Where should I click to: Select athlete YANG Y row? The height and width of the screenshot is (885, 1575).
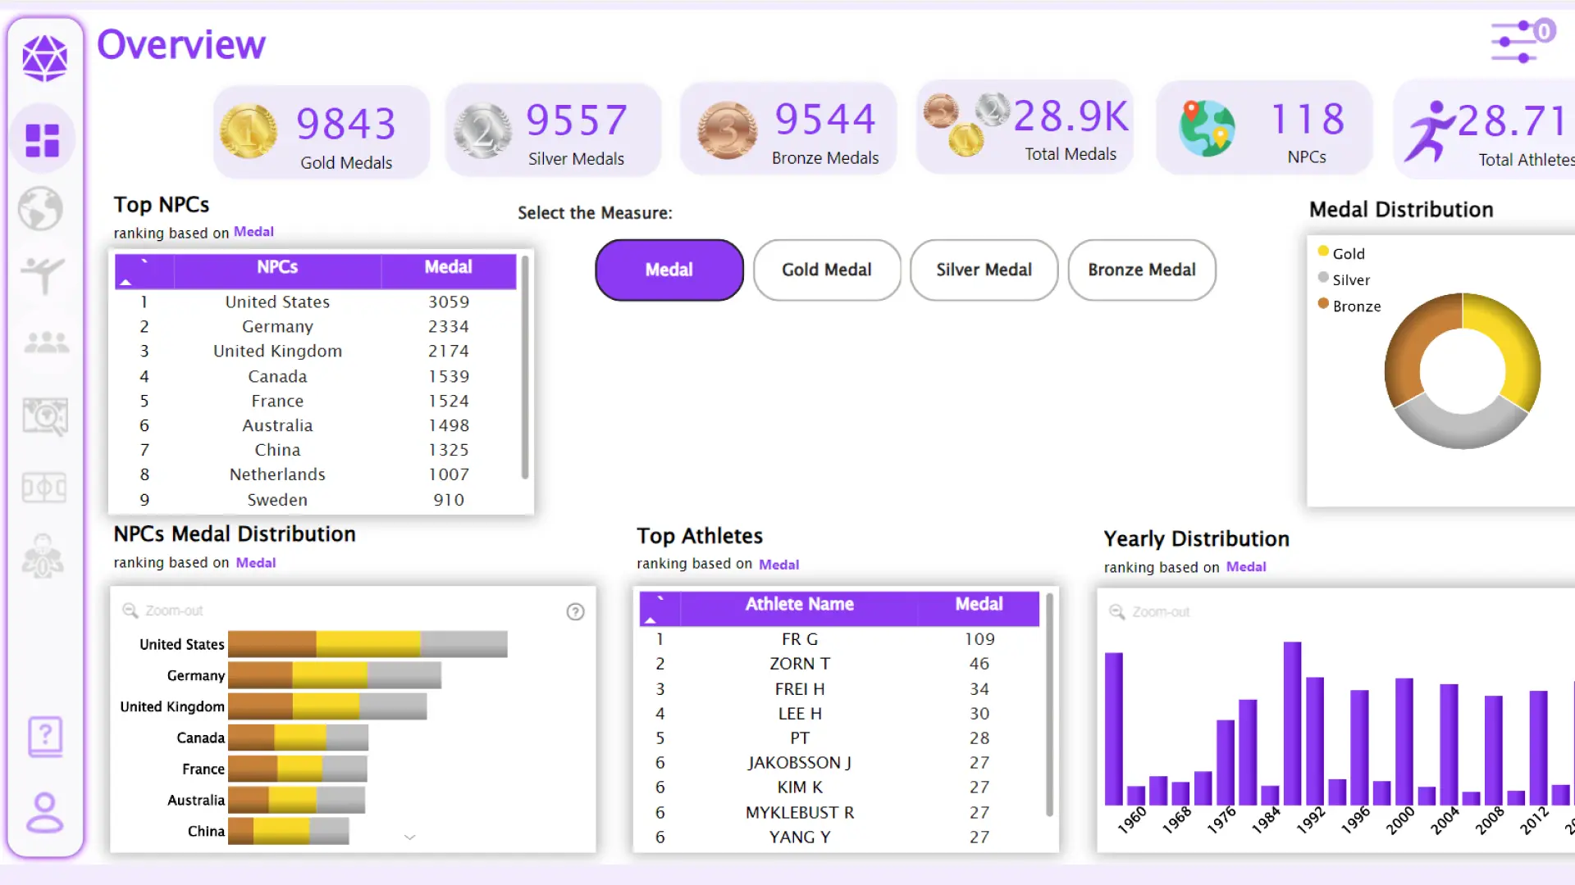point(839,837)
